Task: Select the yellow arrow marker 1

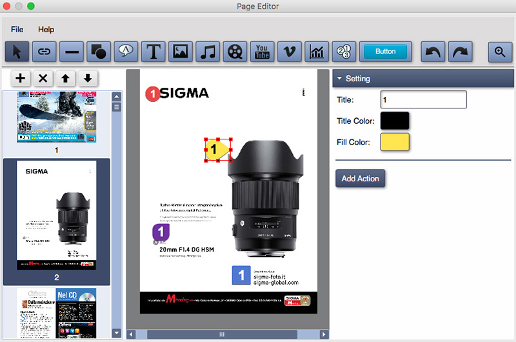Action: 217,150
